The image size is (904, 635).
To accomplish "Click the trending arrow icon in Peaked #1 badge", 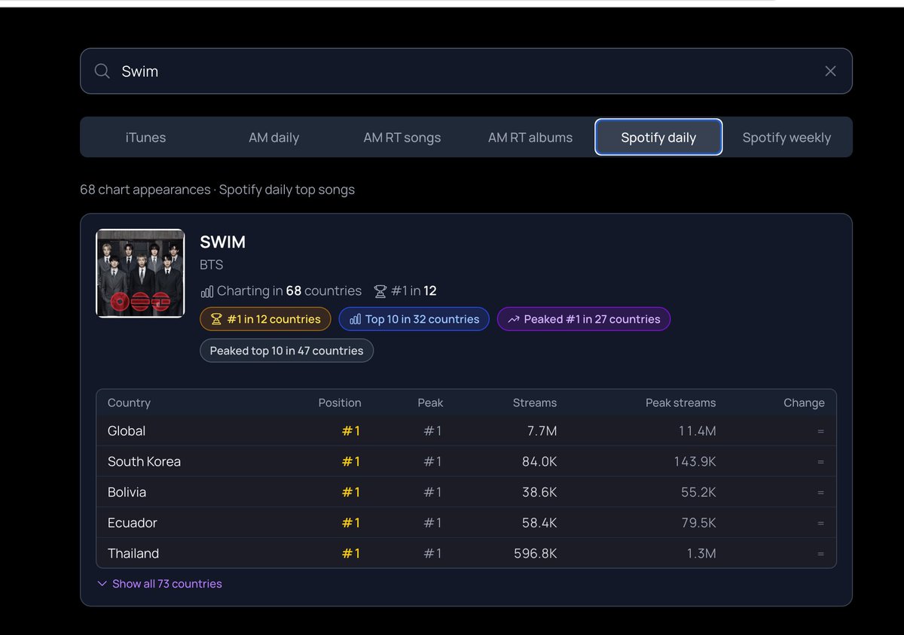I will tap(514, 319).
